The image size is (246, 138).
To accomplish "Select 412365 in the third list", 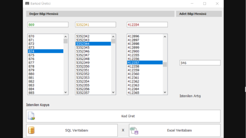I will (145, 93).
